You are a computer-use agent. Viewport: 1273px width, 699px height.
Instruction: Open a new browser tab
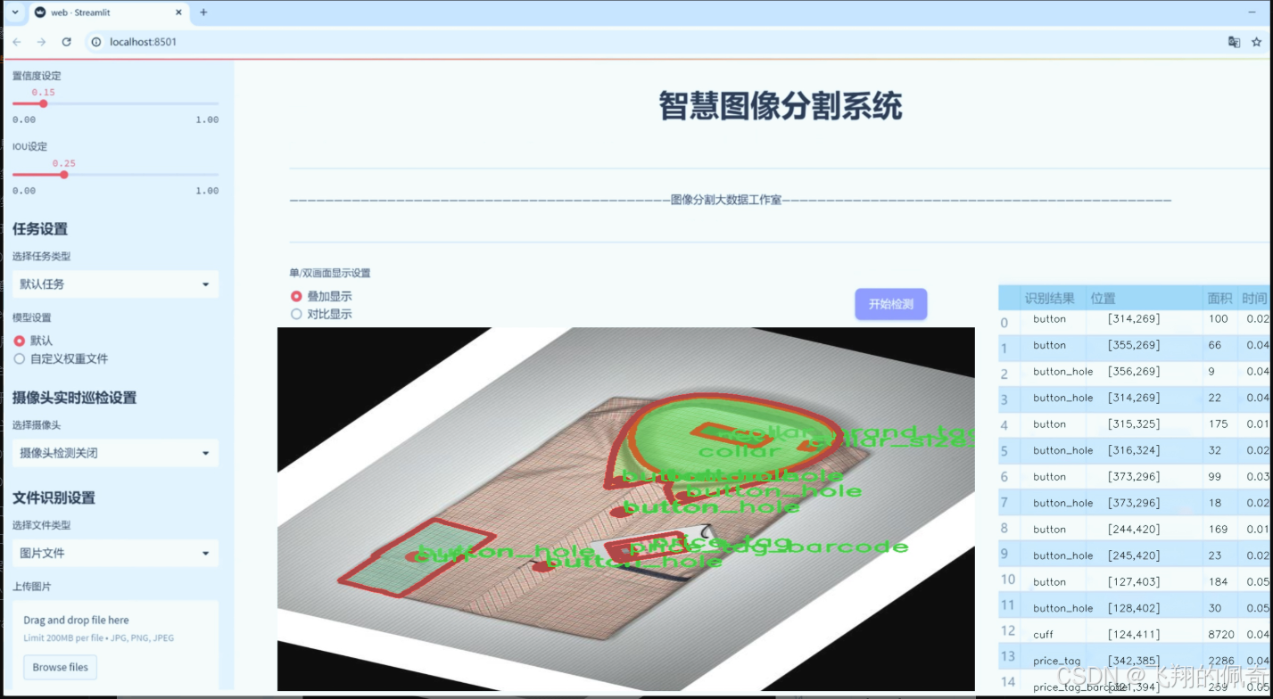(203, 12)
